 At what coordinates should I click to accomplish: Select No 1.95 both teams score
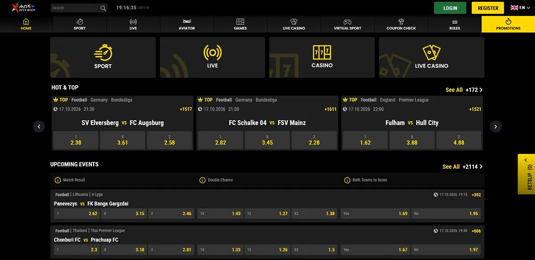click(x=446, y=214)
